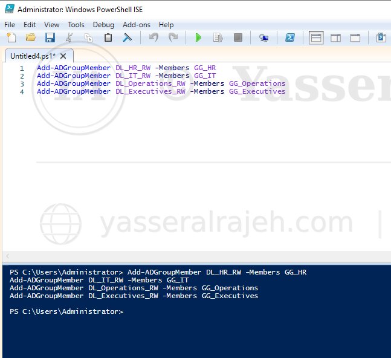Click the last console prompt PS C:\Users\Administrator>
This screenshot has height=358, width=391.
(x=66, y=311)
